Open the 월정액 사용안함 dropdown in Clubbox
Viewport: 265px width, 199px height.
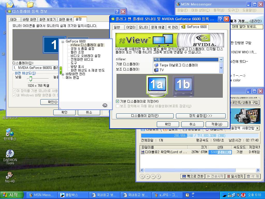(257, 128)
